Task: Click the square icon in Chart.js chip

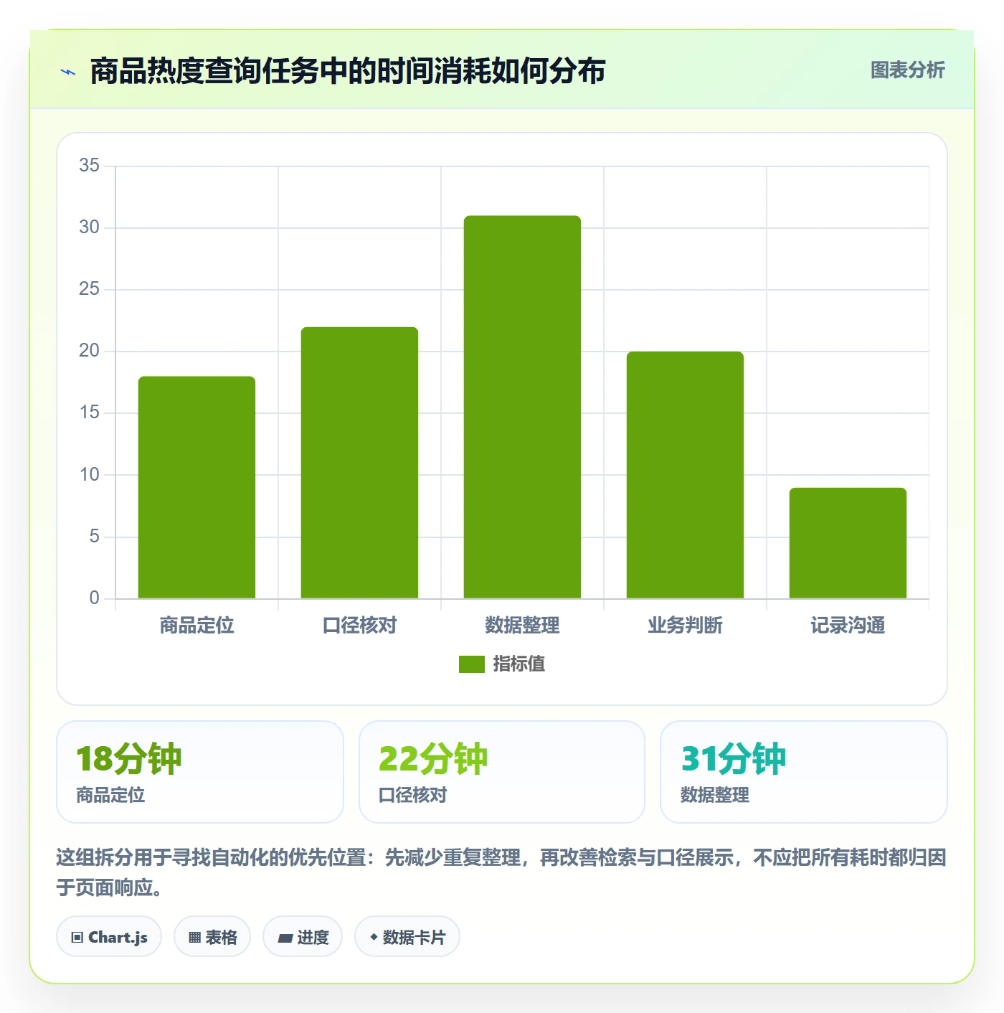Action: pos(77,937)
